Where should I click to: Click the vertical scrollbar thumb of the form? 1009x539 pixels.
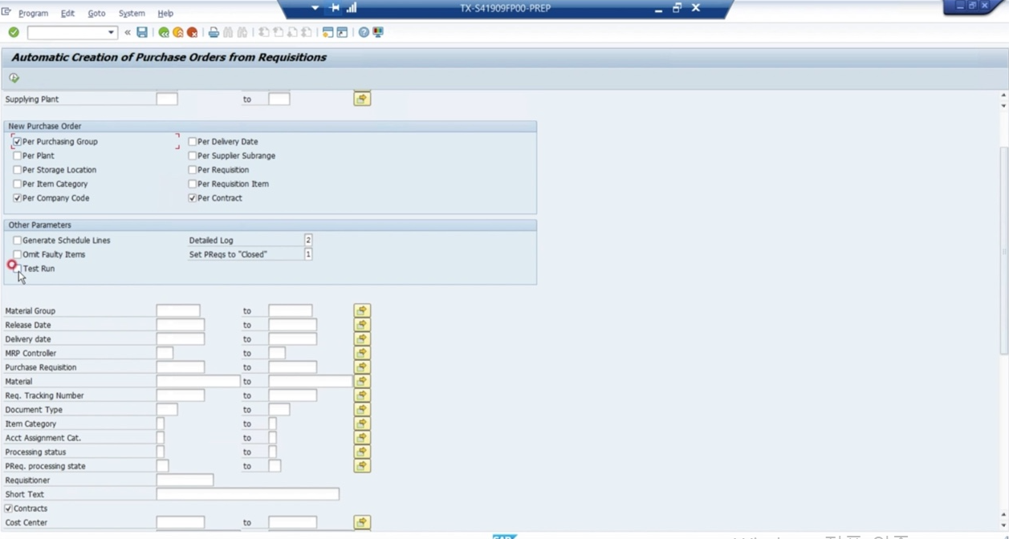(1003, 250)
